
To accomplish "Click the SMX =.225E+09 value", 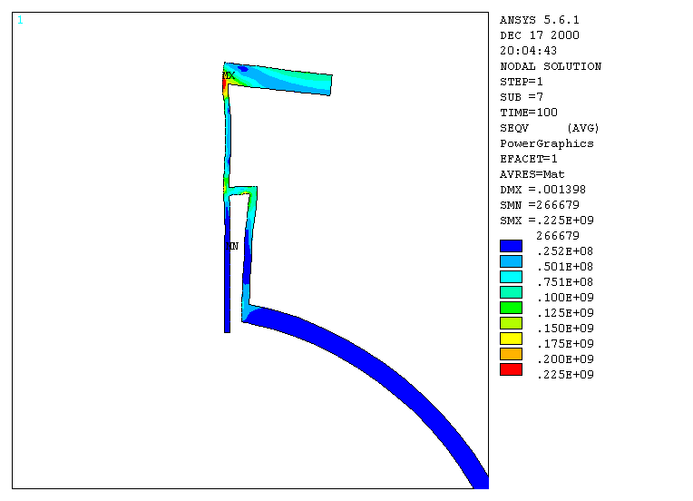I will pos(547,221).
